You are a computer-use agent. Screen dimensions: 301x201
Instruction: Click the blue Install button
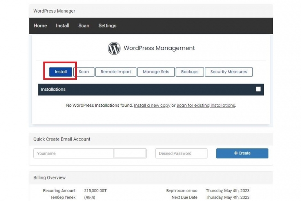click(x=61, y=72)
